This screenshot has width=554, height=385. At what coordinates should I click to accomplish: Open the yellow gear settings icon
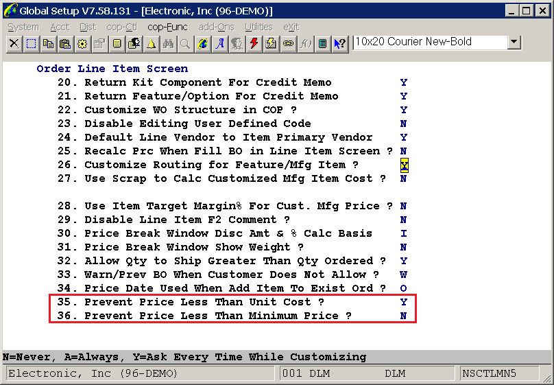(83, 44)
